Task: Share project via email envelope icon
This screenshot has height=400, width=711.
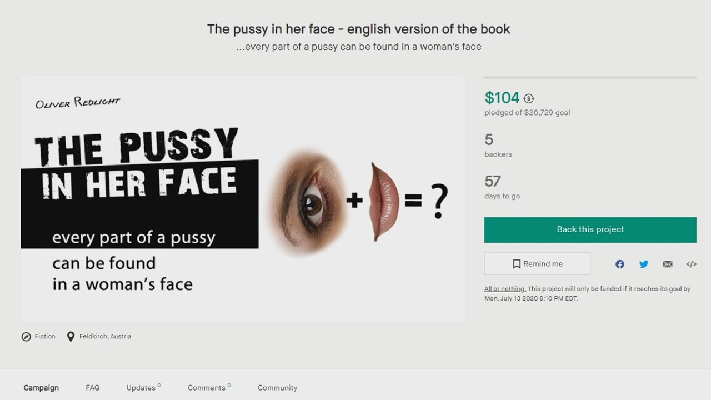Action: coord(668,264)
